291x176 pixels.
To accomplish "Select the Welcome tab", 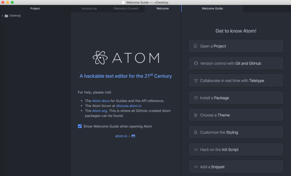I will 163,9.
